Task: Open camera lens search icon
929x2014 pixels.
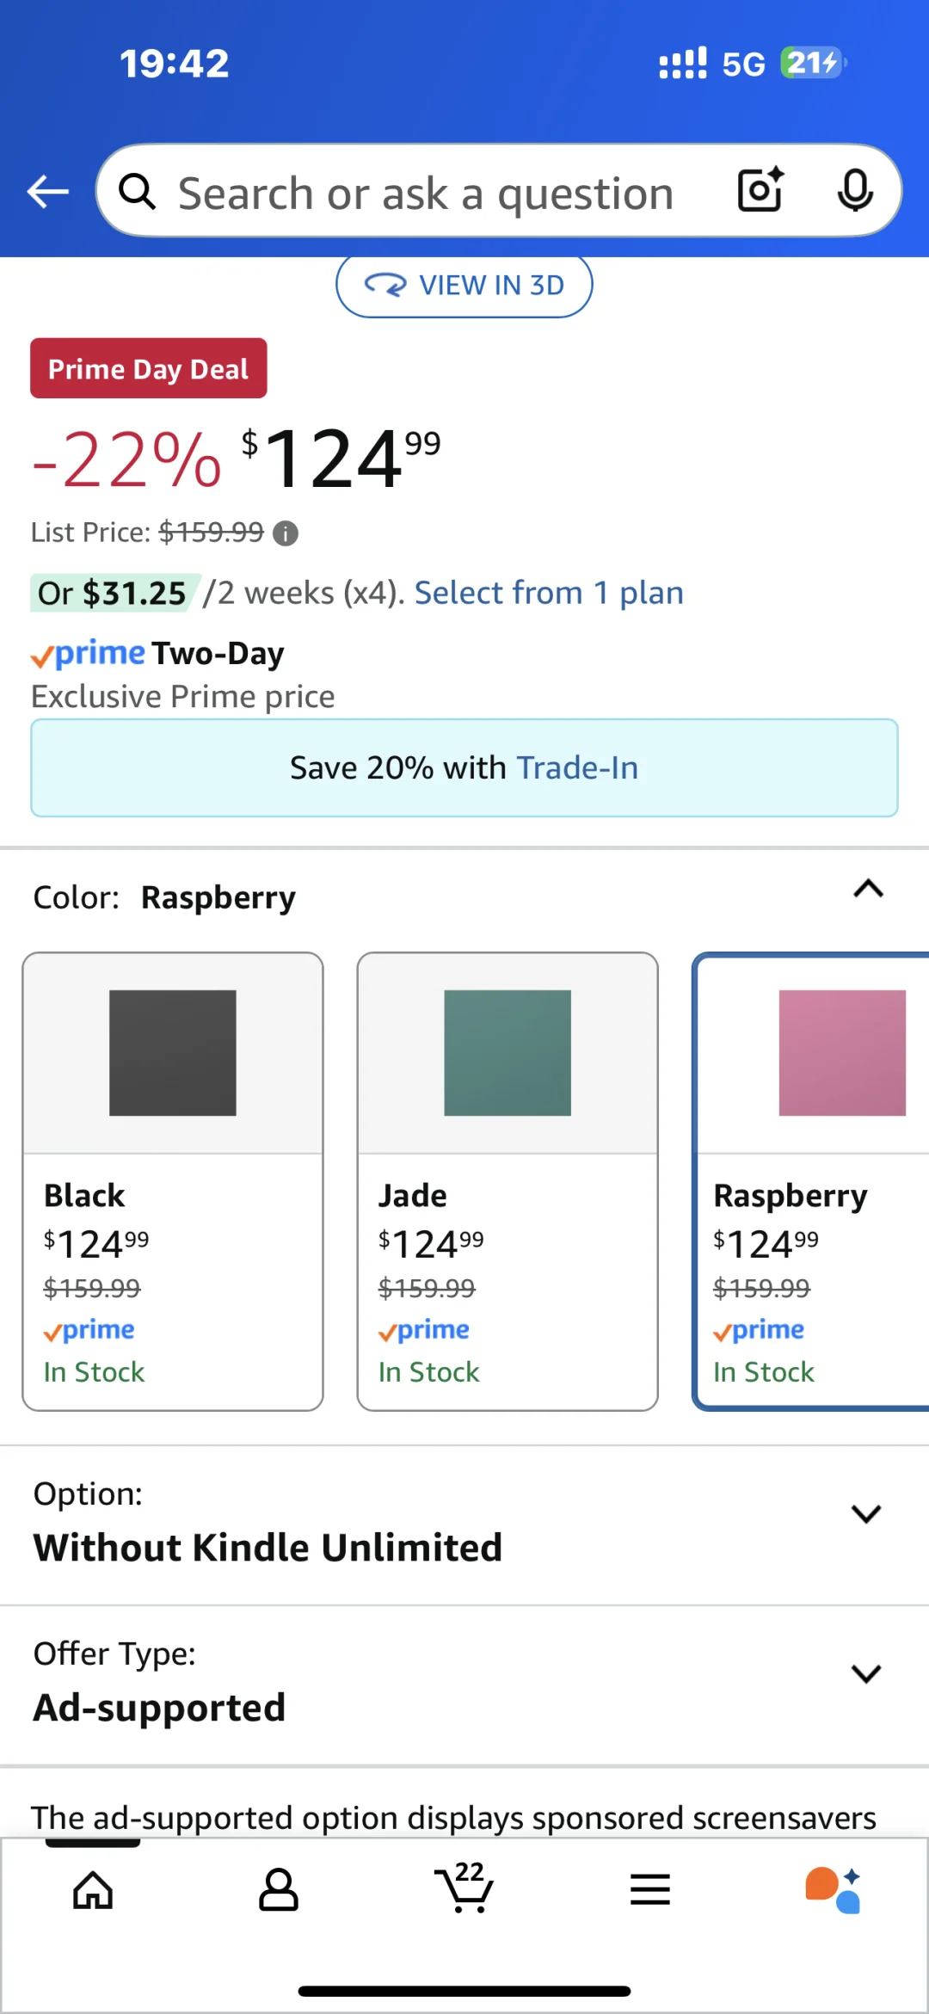Action: [x=760, y=190]
